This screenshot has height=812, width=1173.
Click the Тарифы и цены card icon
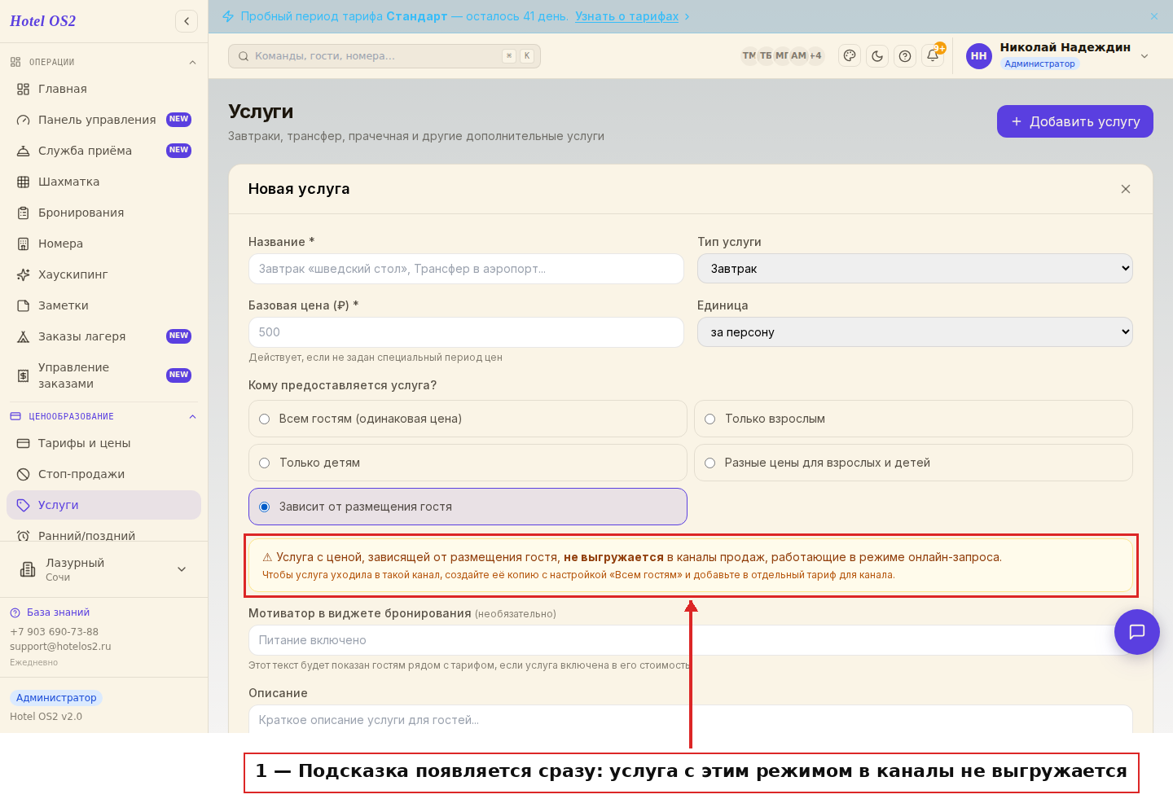pos(24,443)
